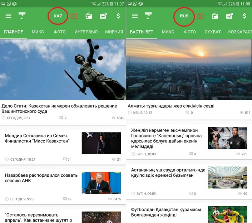
Task: Open radio icon on left screen
Action: [89, 16]
